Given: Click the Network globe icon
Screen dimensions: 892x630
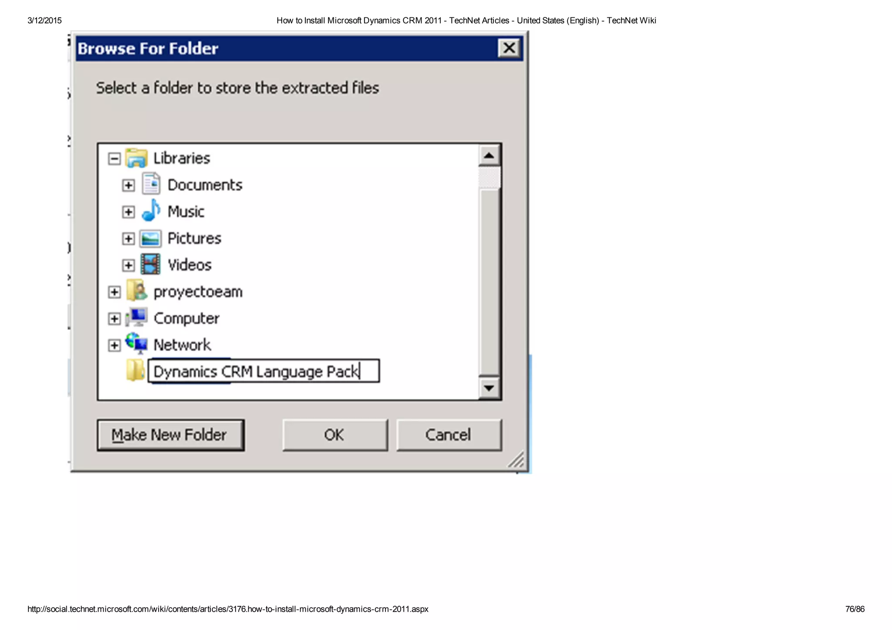Looking at the screenshot, I should pos(136,344).
